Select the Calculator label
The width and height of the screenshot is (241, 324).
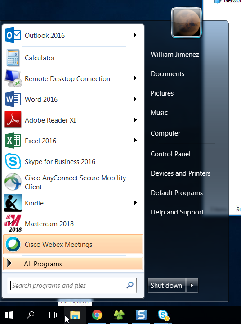point(40,58)
